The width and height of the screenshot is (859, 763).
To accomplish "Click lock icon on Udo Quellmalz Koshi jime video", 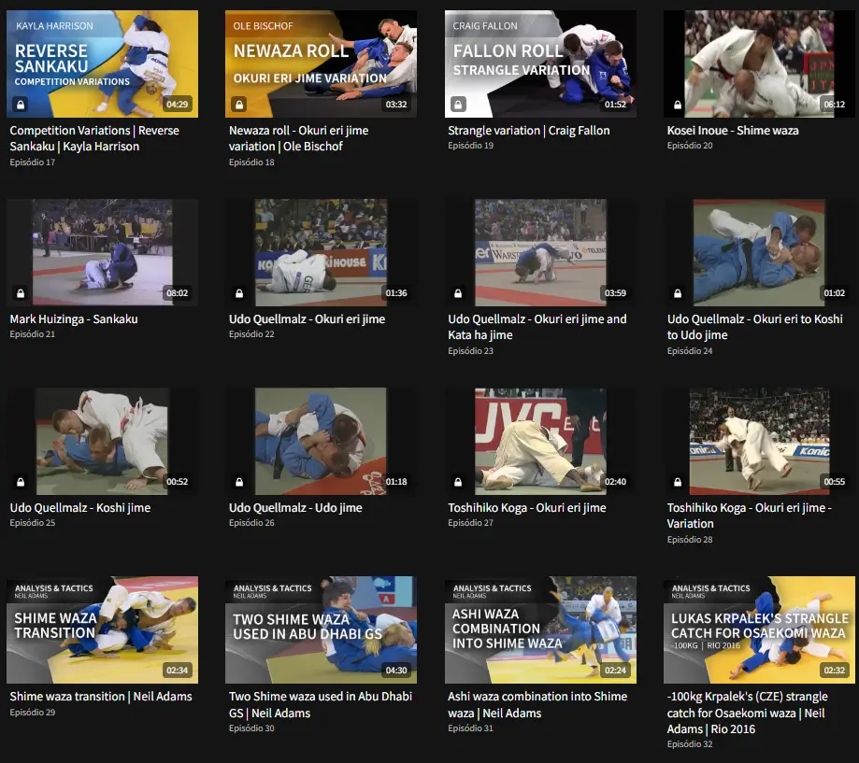I will (21, 482).
